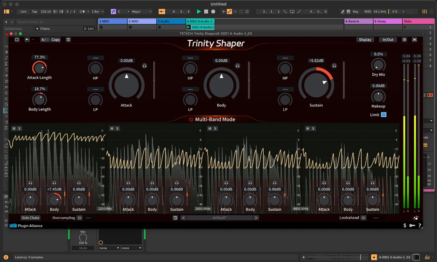Image resolution: width=437 pixels, height=262 pixels.
Task: Toggle Ableton's automation arm icon
Action: point(229,12)
